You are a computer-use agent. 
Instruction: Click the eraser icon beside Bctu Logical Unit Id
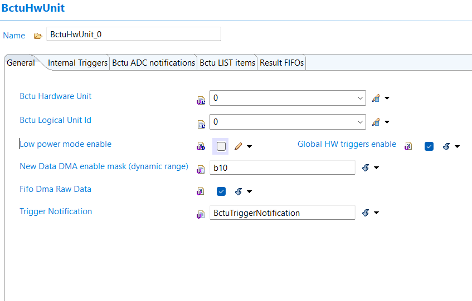click(x=376, y=122)
